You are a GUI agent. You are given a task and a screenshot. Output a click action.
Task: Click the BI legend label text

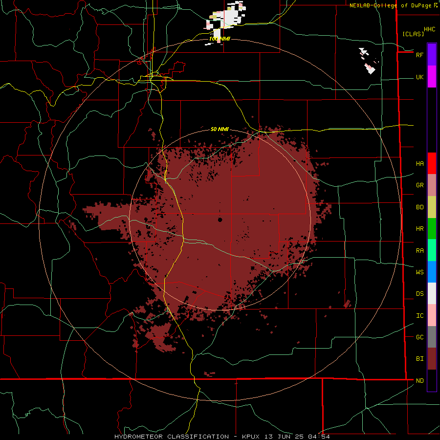coord(419,359)
